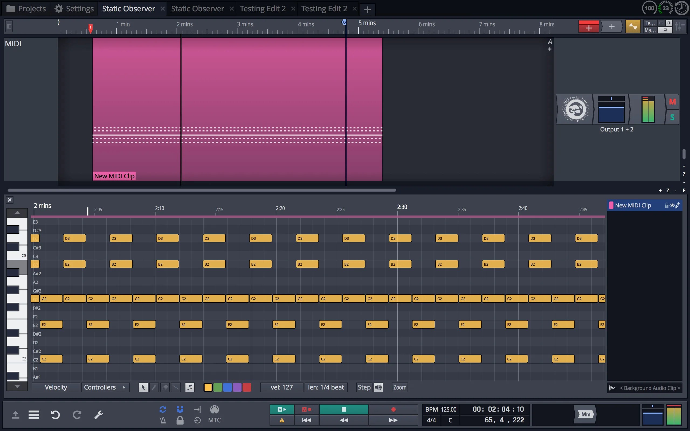Open settings with the wrench icon
This screenshot has height=431, width=690.
[98, 415]
